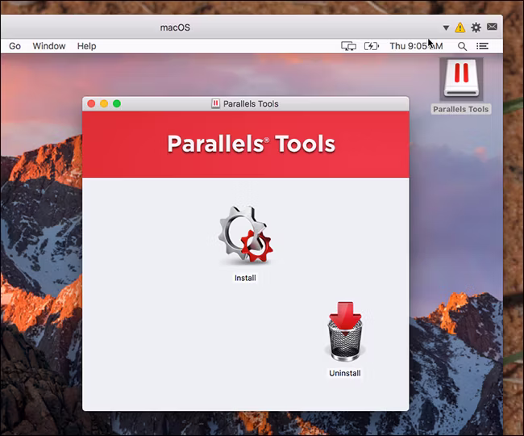Click the envelope icon in title bar
Viewport: 524px width, 436px height.
pos(492,27)
